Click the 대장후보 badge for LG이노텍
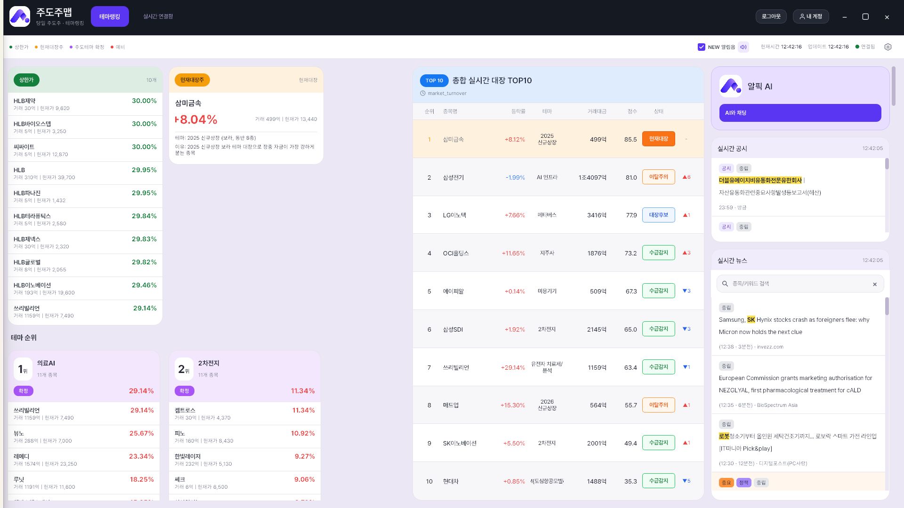Viewport: 904px width, 508px height. (658, 215)
